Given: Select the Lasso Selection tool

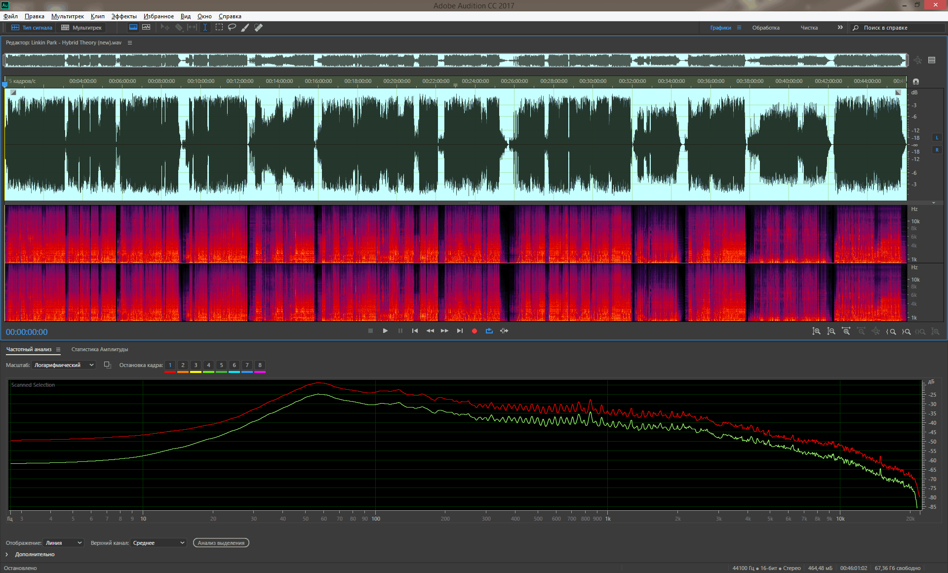Looking at the screenshot, I should 232,28.
